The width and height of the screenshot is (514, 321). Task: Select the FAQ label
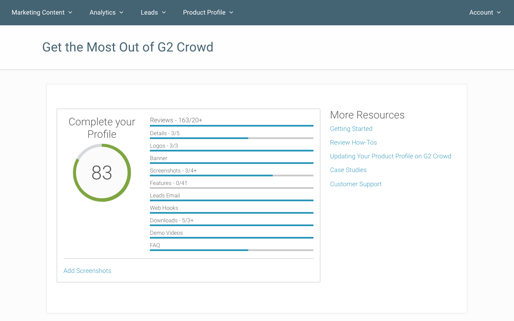pyautogui.click(x=155, y=245)
